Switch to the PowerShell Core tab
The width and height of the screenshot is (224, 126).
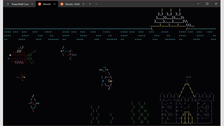(x=20, y=4)
